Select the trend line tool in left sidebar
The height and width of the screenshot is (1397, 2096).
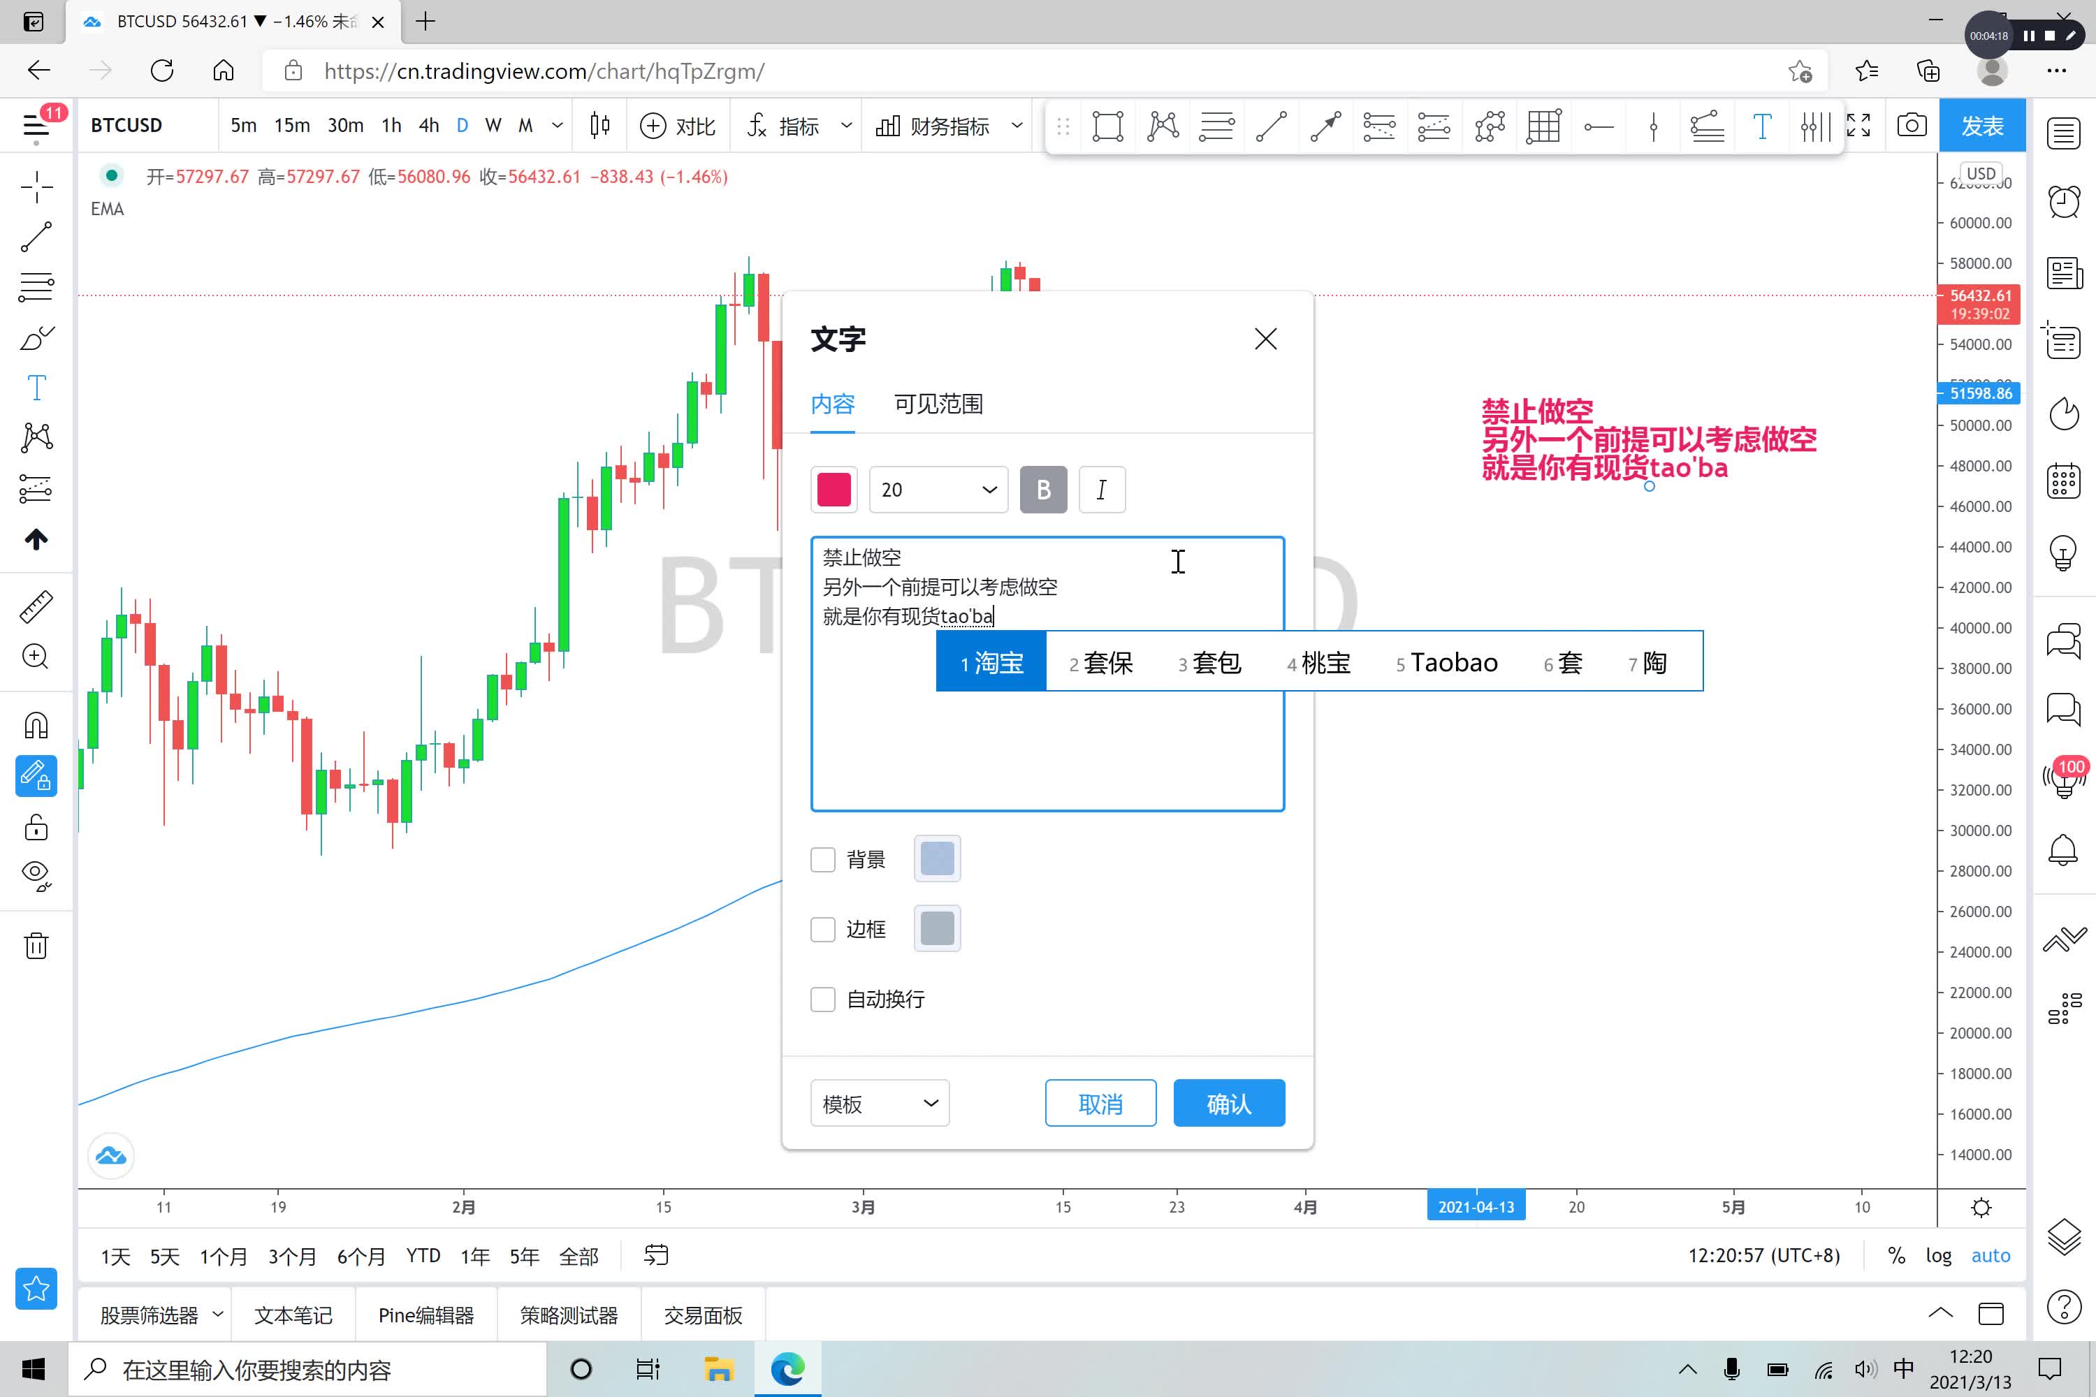coord(36,237)
